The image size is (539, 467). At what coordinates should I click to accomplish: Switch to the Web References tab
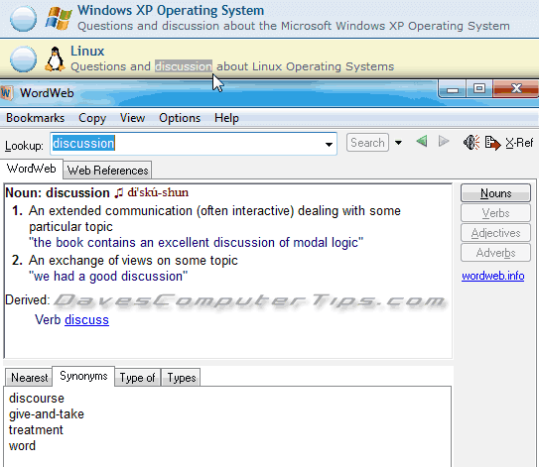tap(107, 170)
